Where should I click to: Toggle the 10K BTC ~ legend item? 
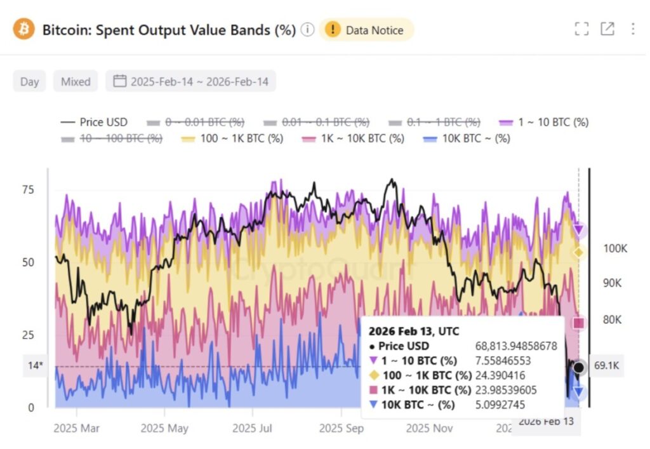(x=467, y=138)
